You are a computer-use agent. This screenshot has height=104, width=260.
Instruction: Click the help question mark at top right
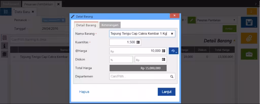pos(256,5)
